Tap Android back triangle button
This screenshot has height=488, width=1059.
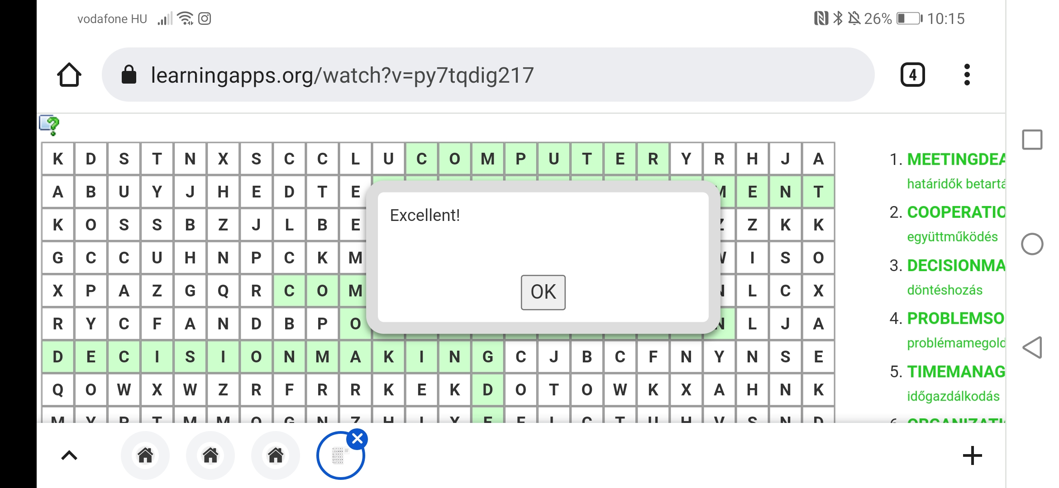[1032, 347]
